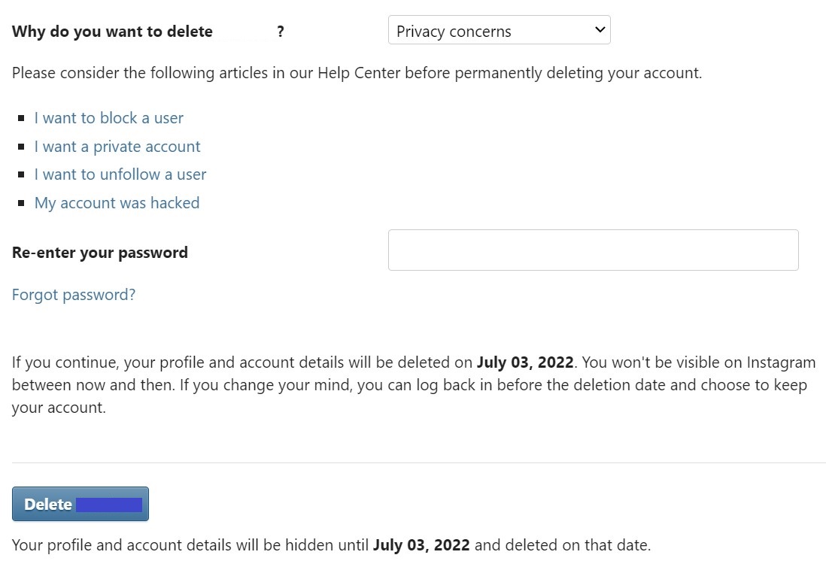
Task: Click the July 03, 2022 date below the Delete button
Action: [421, 545]
